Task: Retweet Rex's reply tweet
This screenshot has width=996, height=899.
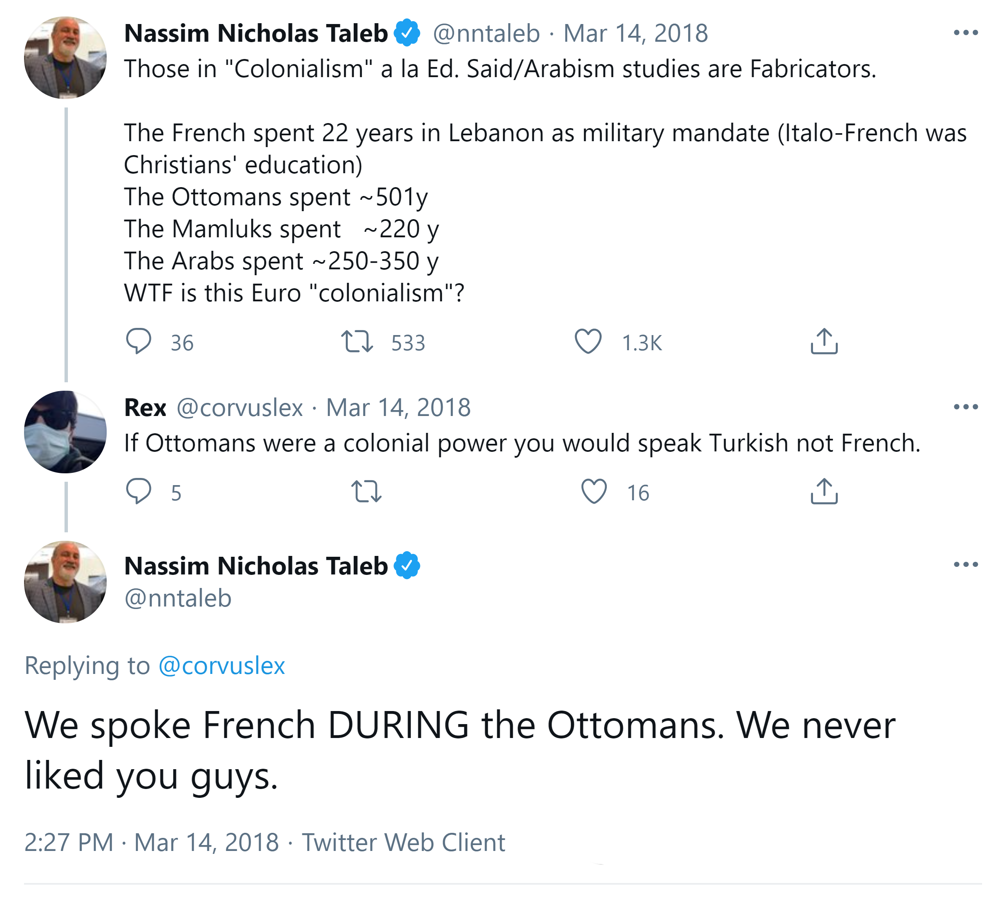Action: (x=366, y=491)
